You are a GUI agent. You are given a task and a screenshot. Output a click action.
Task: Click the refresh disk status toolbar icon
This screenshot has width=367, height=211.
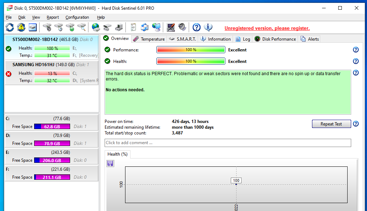pyautogui.click(x=10, y=27)
